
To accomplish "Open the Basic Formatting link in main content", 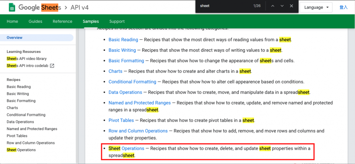I will 126,61.
